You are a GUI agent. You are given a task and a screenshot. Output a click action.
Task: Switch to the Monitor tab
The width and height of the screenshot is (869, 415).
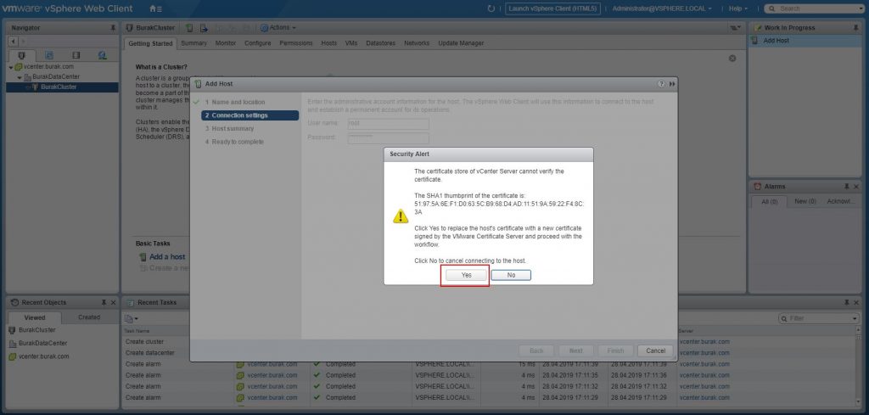tap(226, 43)
